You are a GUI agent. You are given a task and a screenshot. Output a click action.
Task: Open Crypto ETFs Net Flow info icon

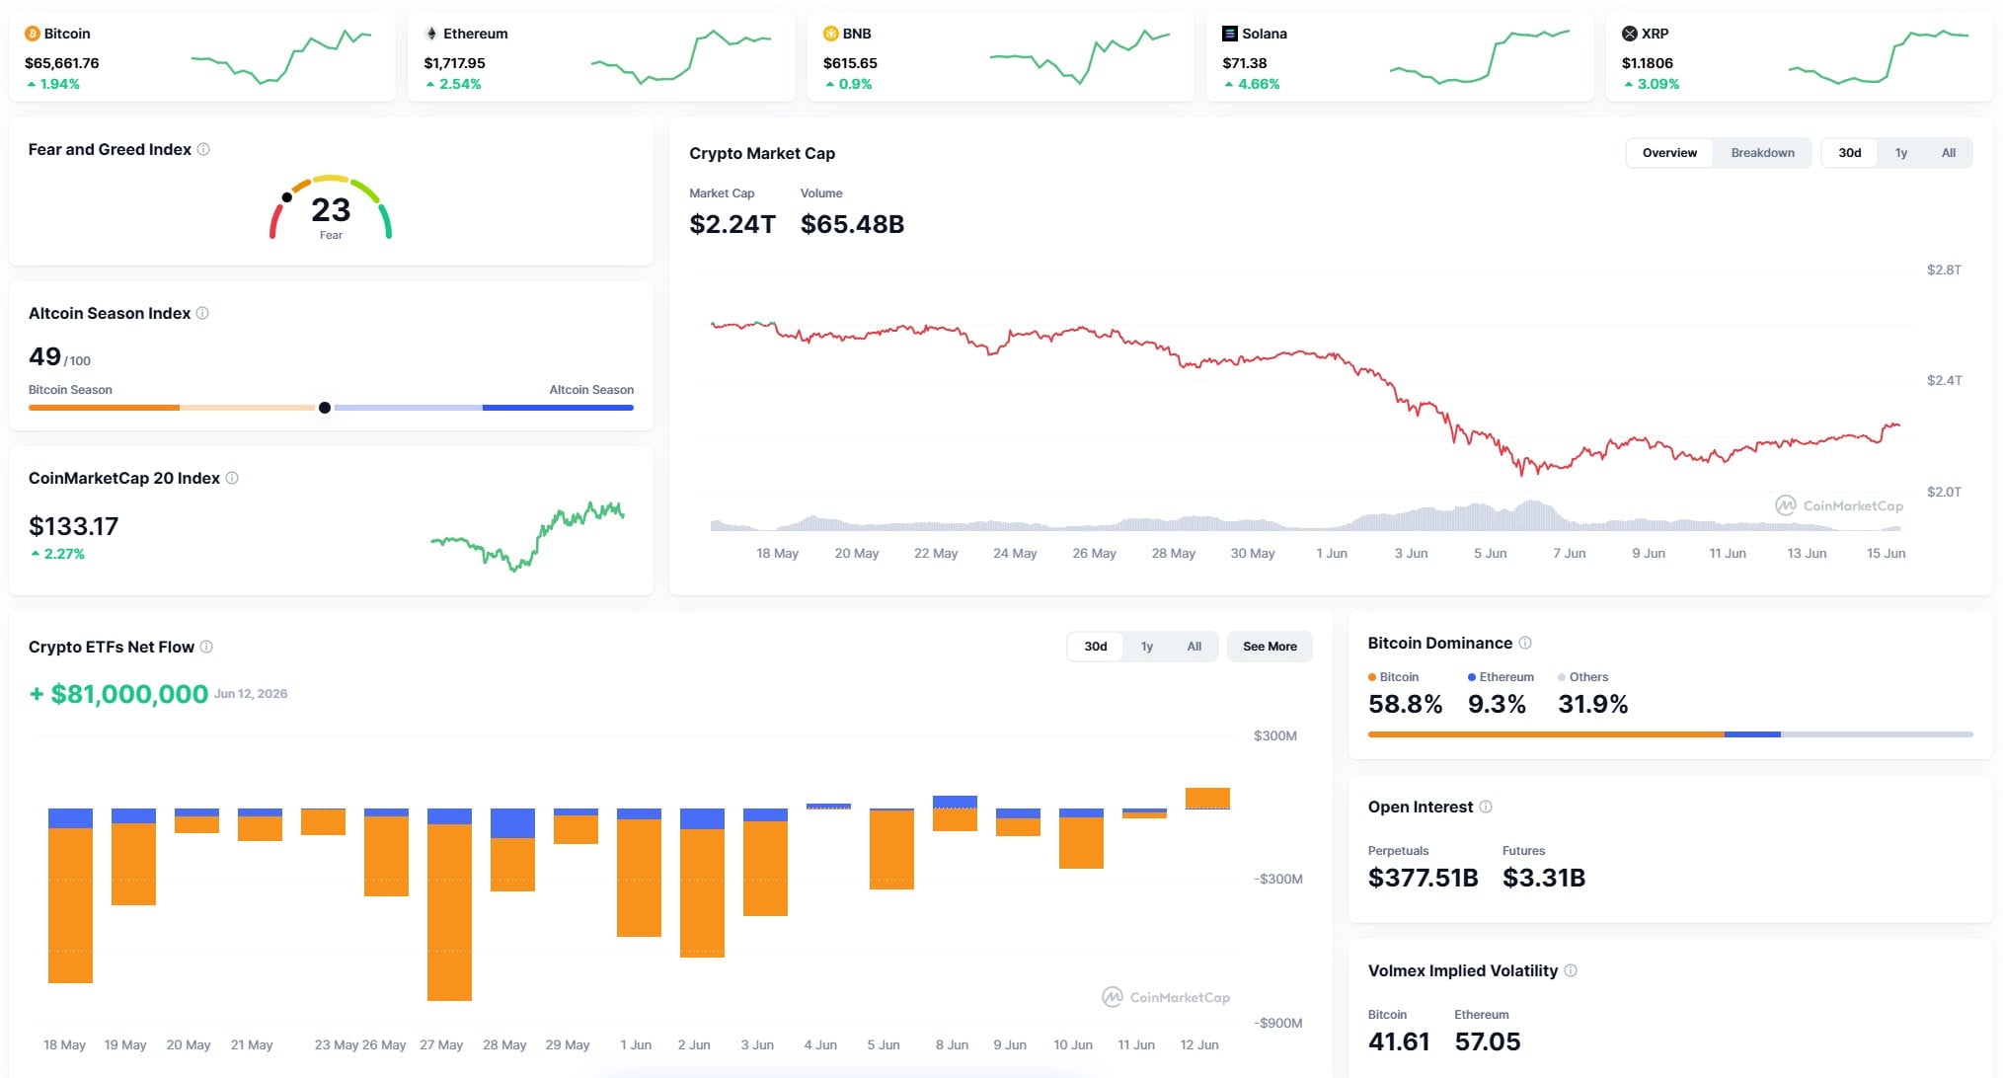pyautogui.click(x=206, y=647)
